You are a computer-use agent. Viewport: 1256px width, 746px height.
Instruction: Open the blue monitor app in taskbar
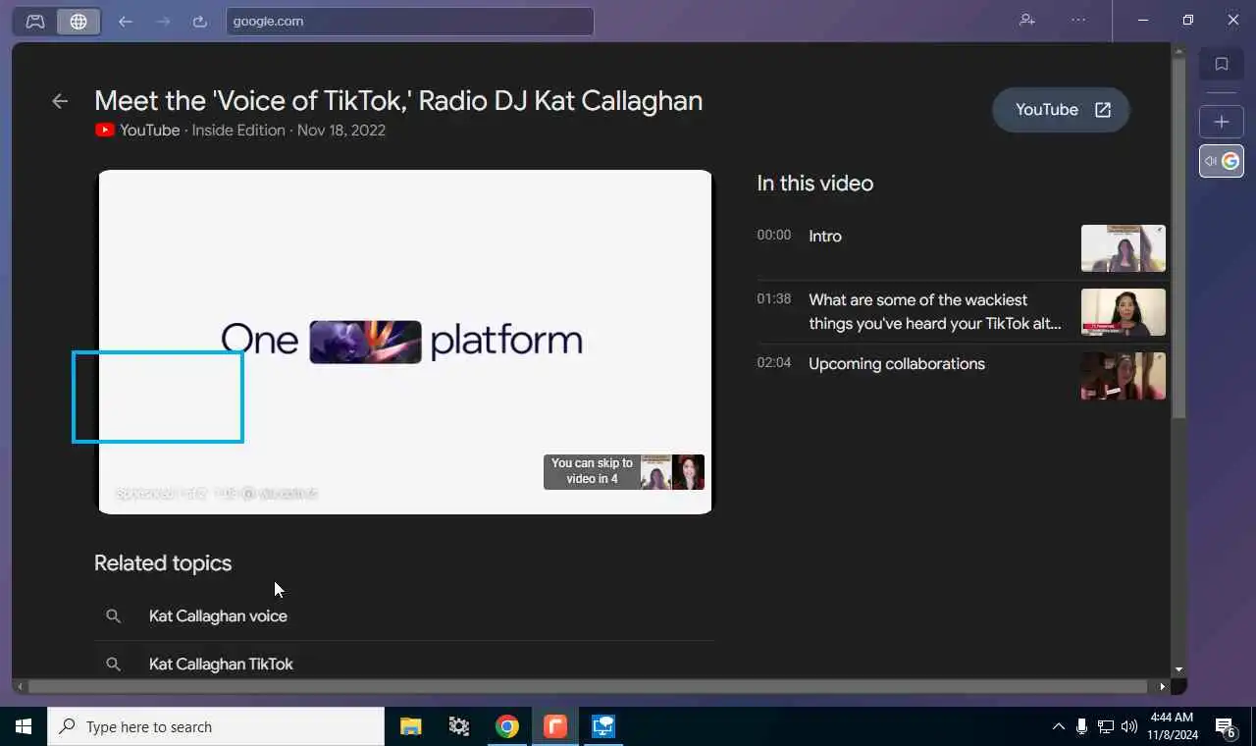[603, 726]
